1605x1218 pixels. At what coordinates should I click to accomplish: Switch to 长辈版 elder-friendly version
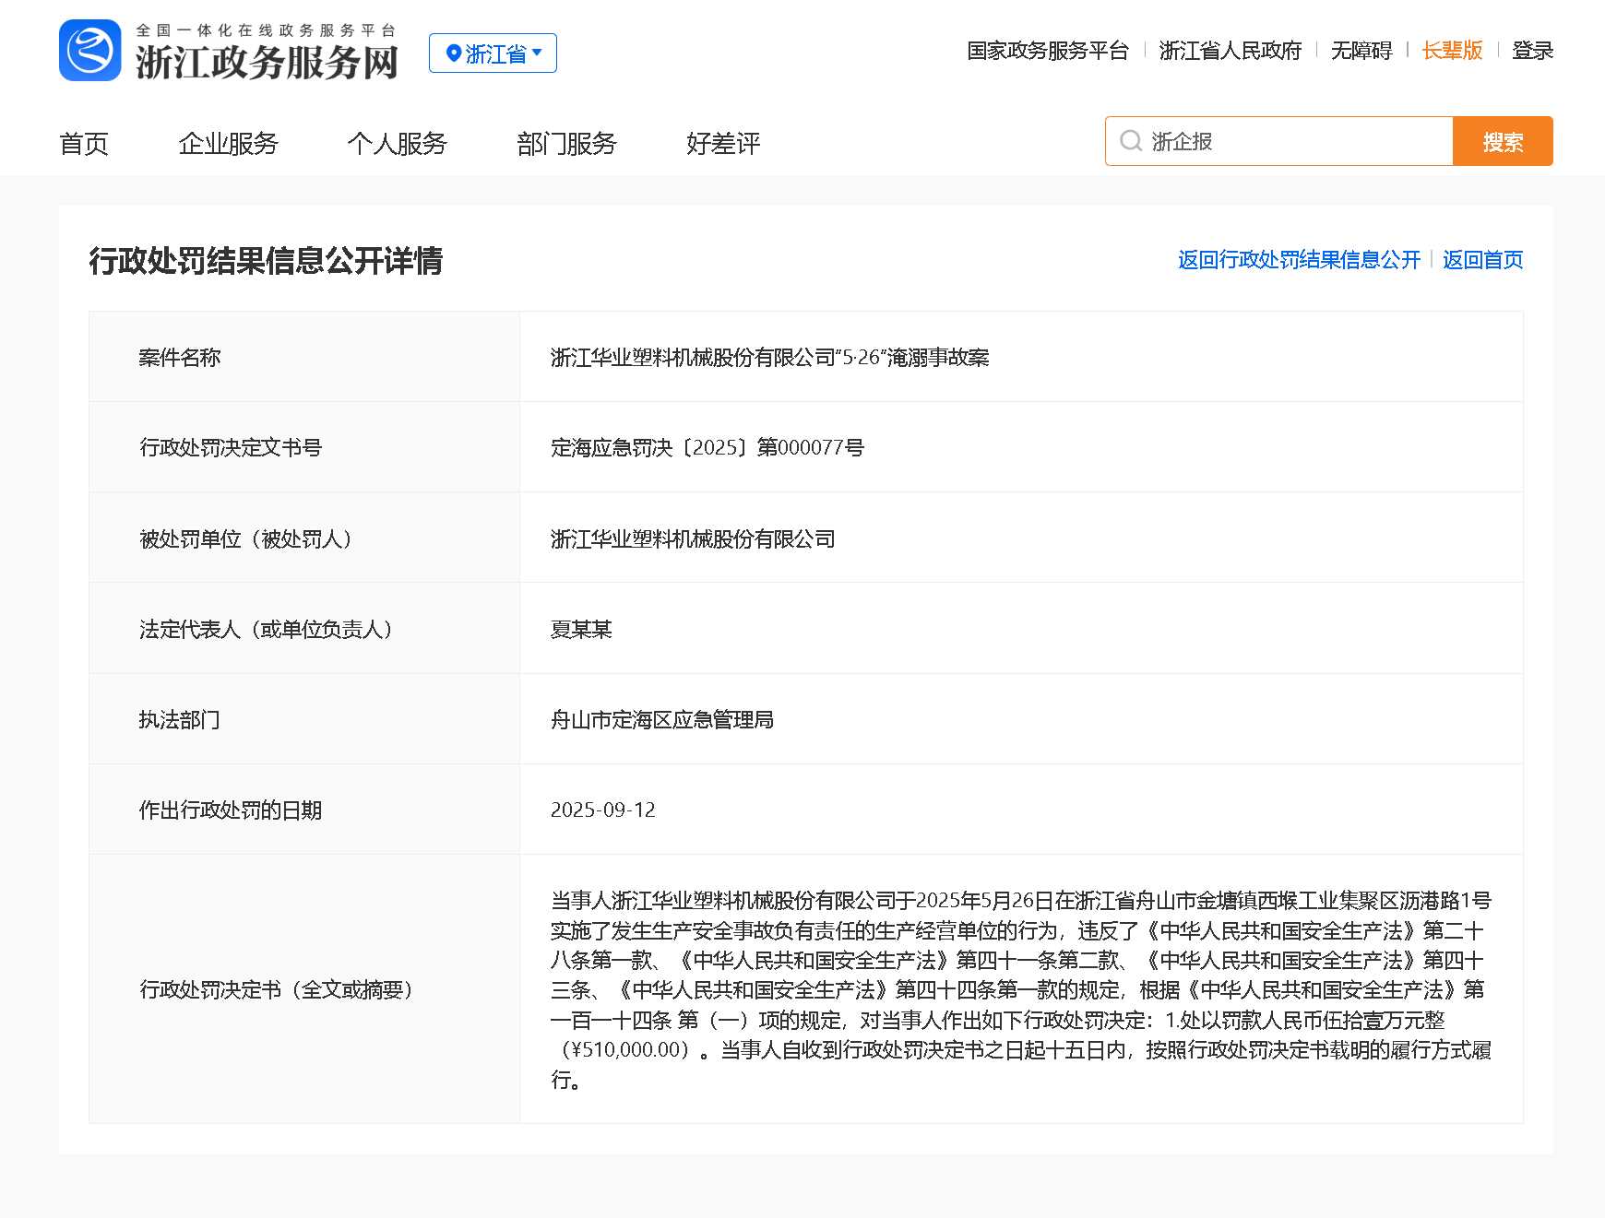coord(1452,51)
